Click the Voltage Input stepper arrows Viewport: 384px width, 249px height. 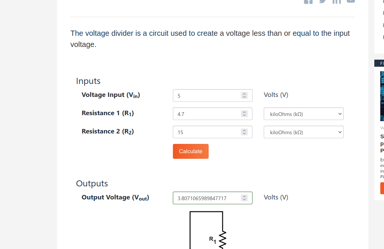[x=244, y=96]
